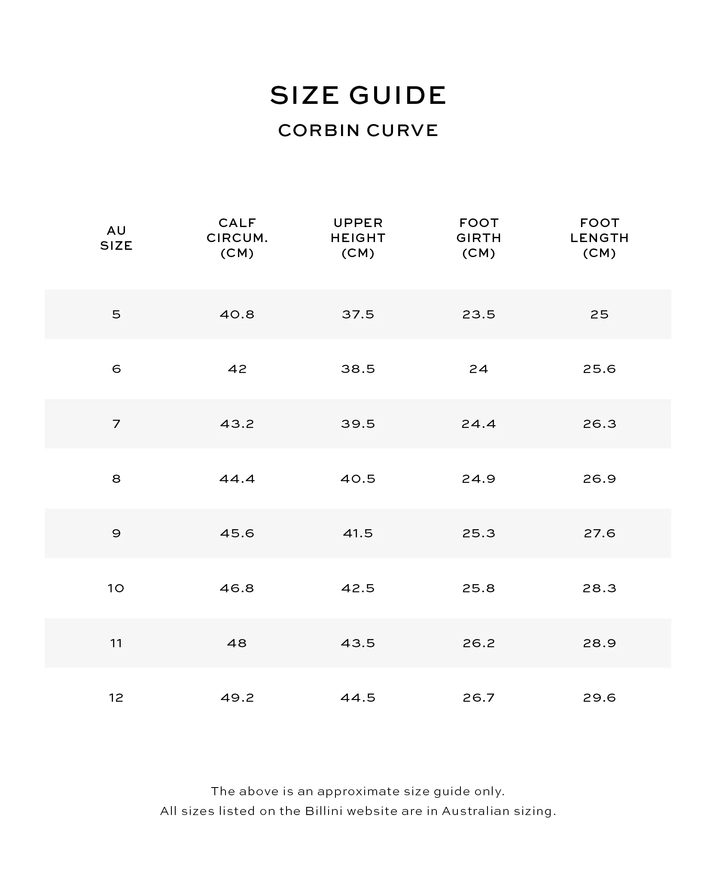Select the CALF CIRCUM. (CM) column header
The height and width of the screenshot is (894, 716).
point(237,238)
